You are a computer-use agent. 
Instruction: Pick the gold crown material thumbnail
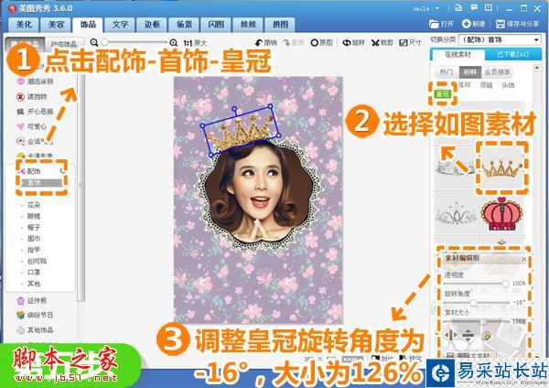(x=501, y=168)
